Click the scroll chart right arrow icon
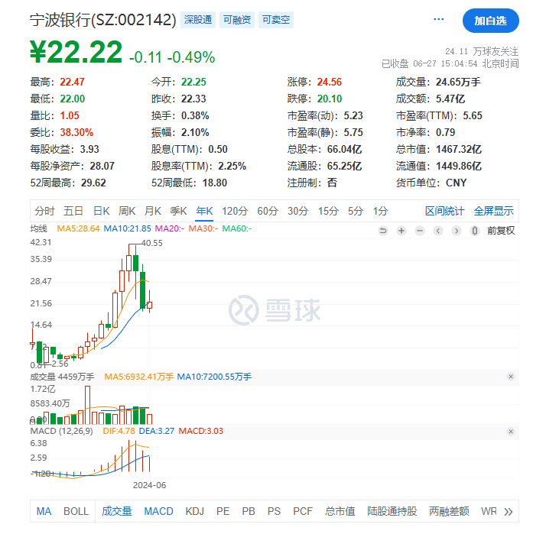Image resolution: width=533 pixels, height=534 pixels. (x=457, y=231)
